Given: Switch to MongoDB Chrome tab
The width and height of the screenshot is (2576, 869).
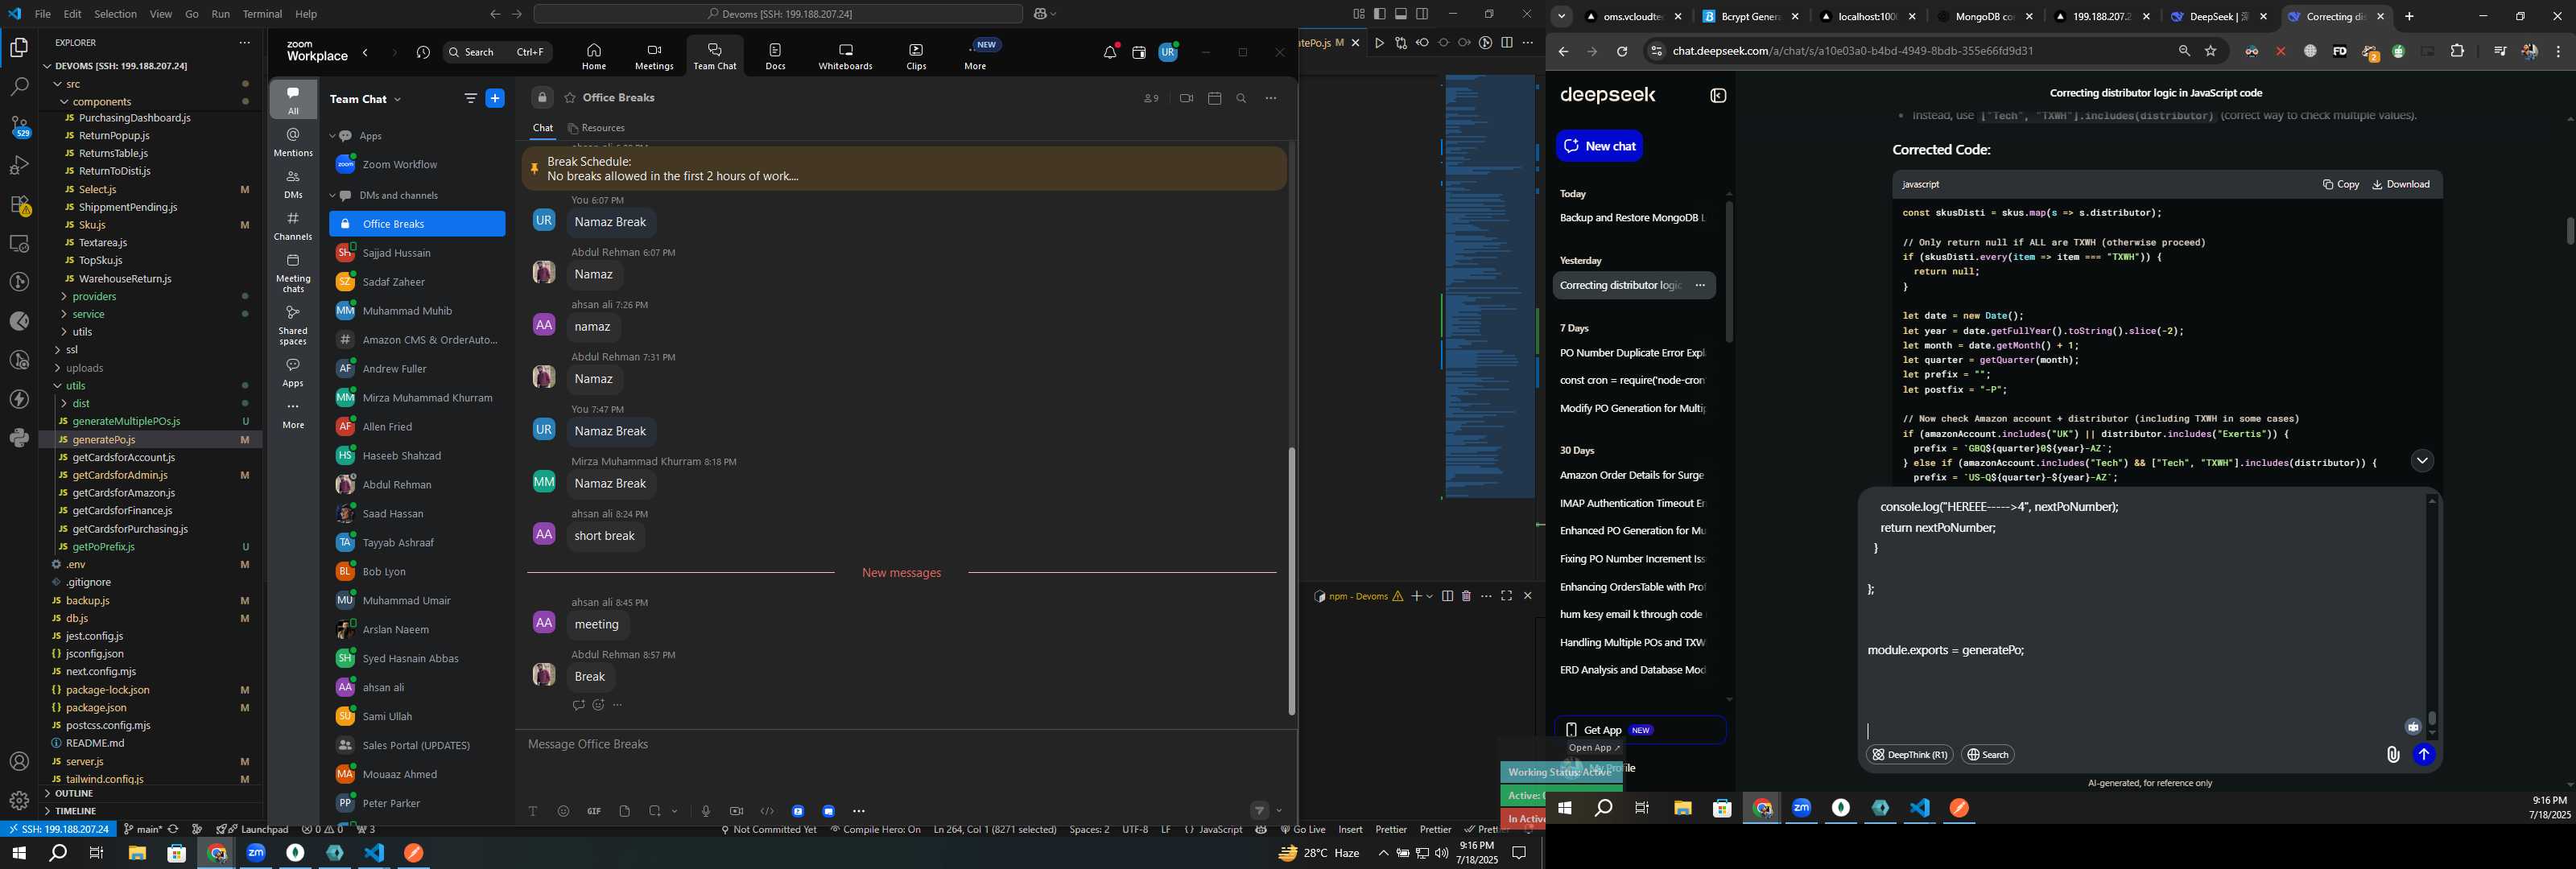Looking at the screenshot, I should point(1984,17).
